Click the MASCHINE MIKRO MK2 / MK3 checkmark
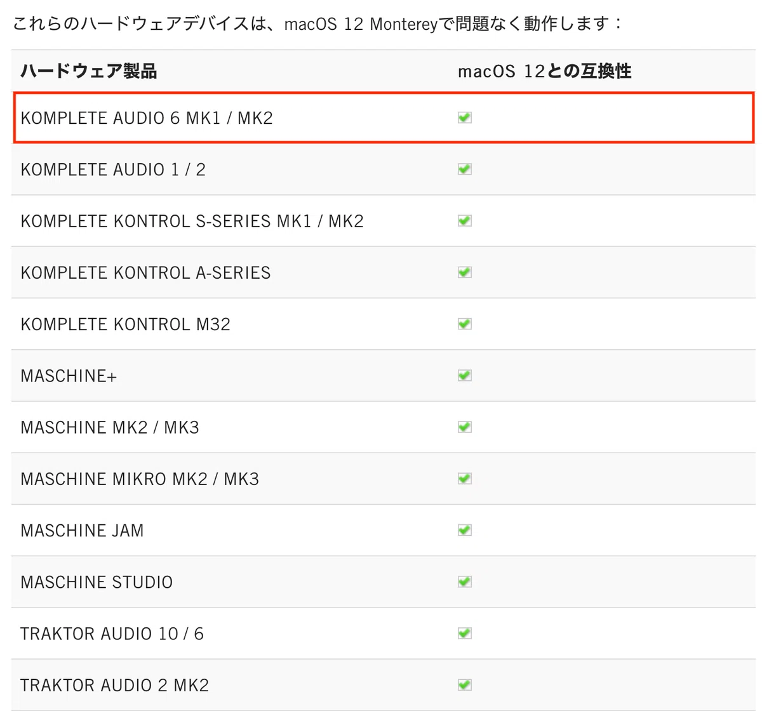 tap(465, 478)
